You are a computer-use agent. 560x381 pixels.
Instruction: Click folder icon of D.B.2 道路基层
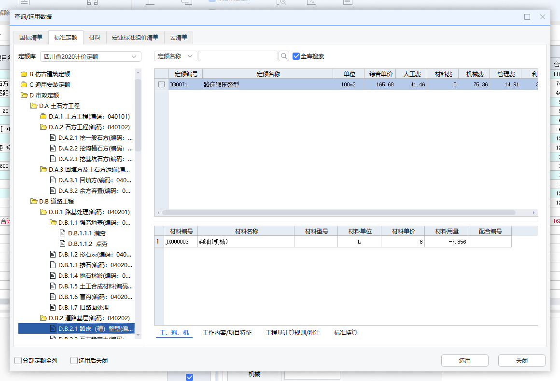point(43,318)
